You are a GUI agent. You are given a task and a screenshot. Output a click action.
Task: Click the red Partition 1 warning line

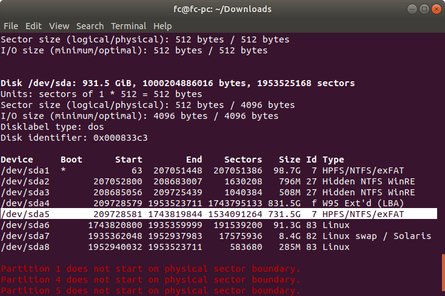(150, 269)
